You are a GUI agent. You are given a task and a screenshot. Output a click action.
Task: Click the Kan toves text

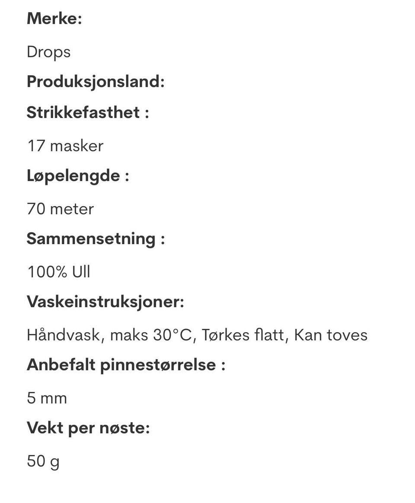point(331,335)
